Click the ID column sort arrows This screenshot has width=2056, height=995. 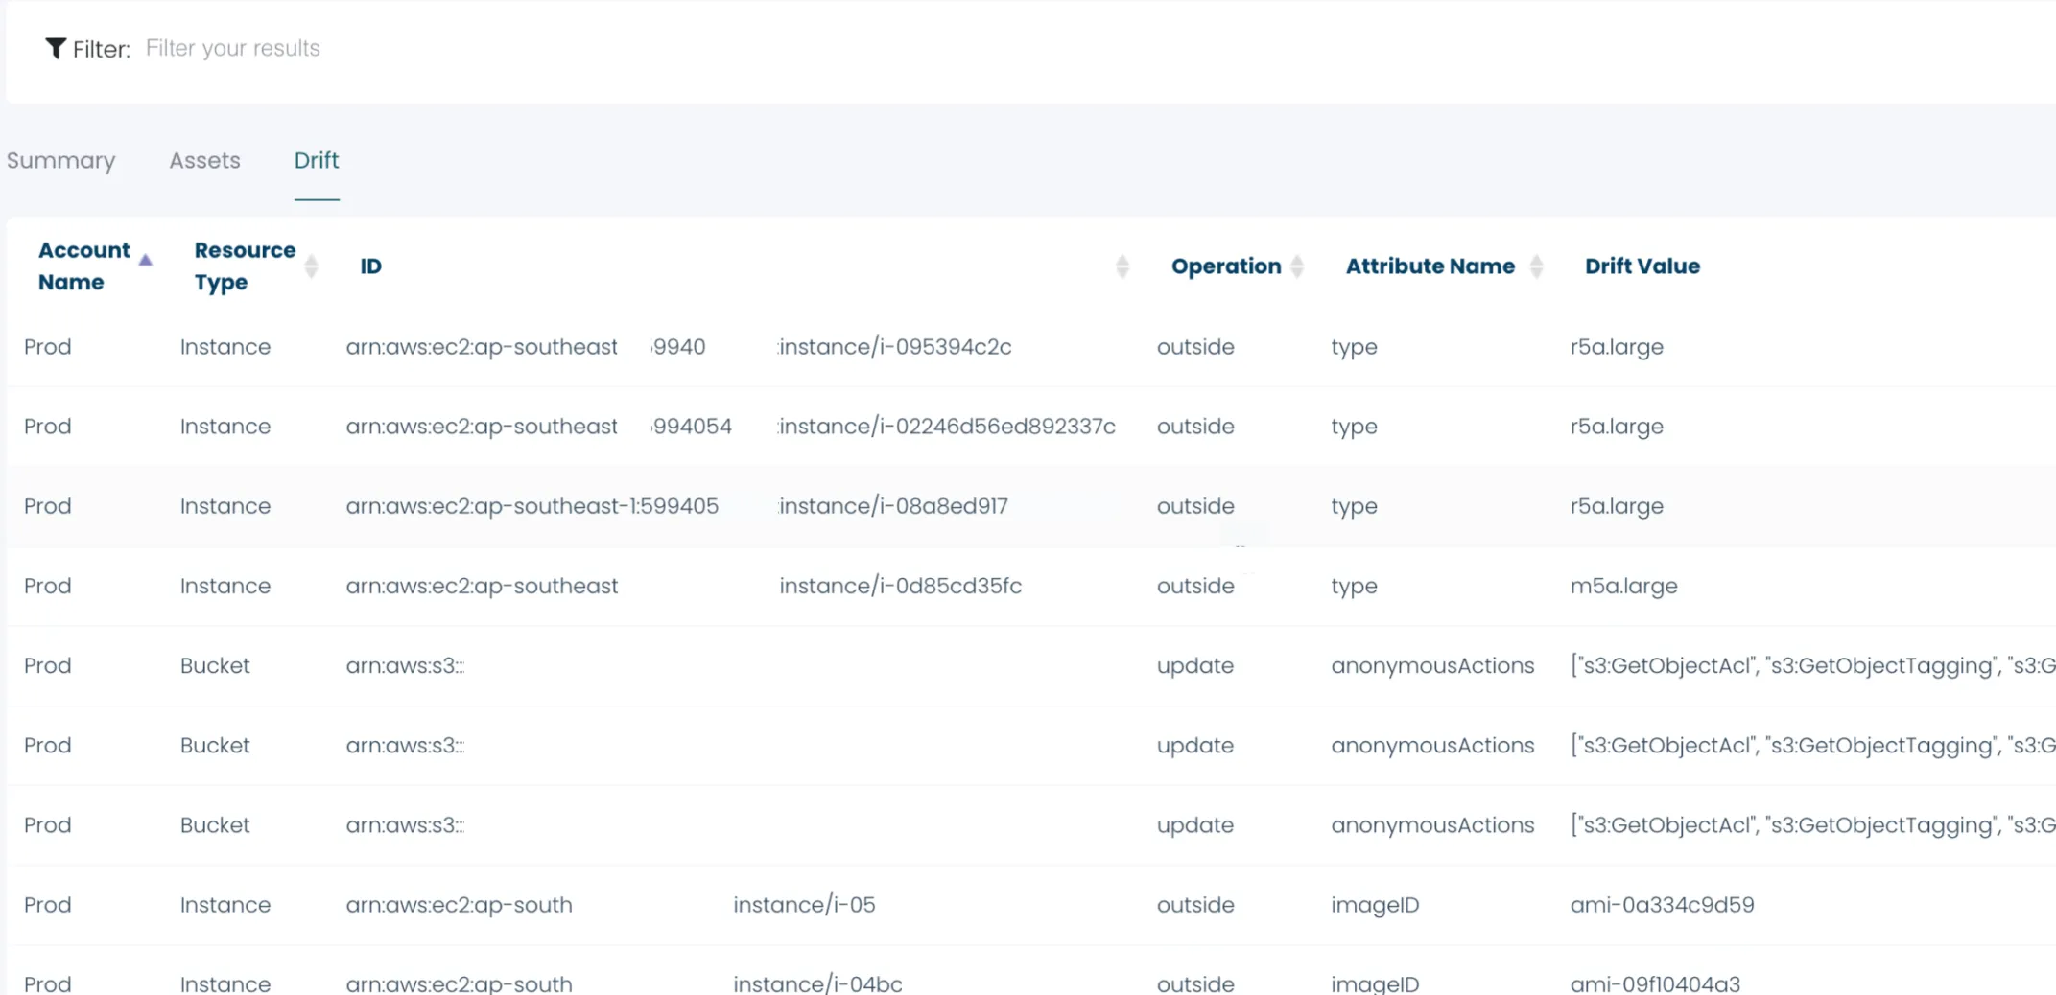[x=1122, y=266]
